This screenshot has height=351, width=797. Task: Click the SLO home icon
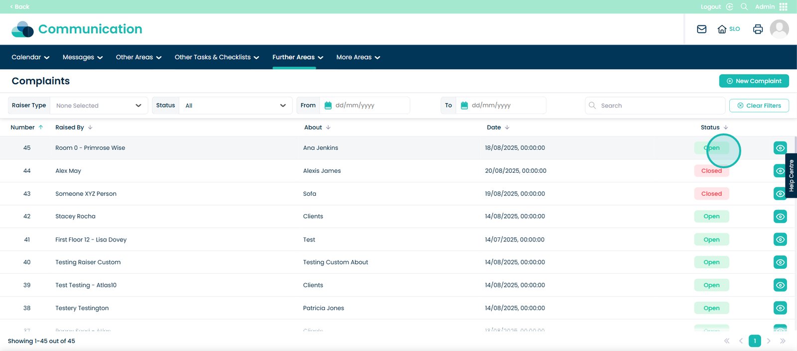coord(722,29)
